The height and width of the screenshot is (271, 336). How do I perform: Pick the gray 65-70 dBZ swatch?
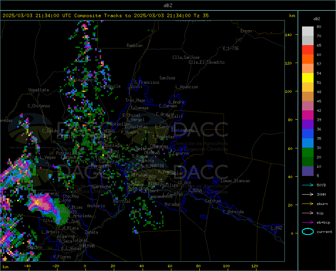(x=308, y=41)
